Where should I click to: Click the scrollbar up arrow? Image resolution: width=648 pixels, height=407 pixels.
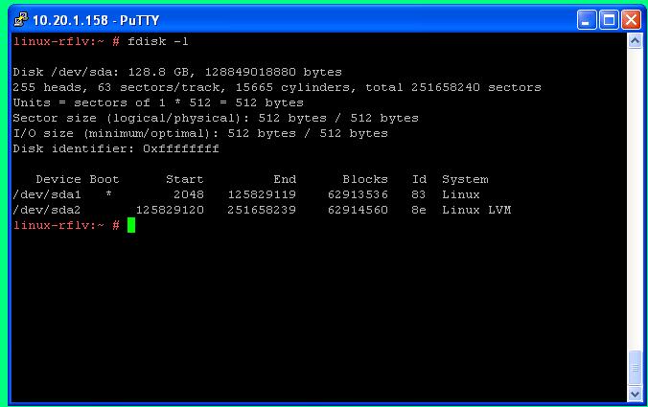pos(635,42)
